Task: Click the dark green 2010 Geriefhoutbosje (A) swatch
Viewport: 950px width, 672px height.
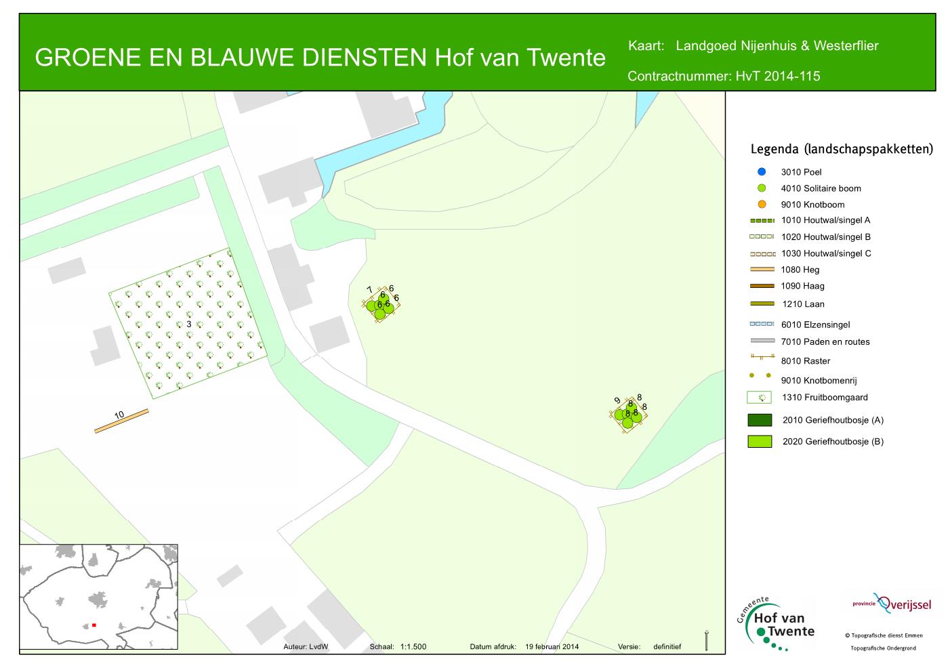Action: click(x=760, y=420)
